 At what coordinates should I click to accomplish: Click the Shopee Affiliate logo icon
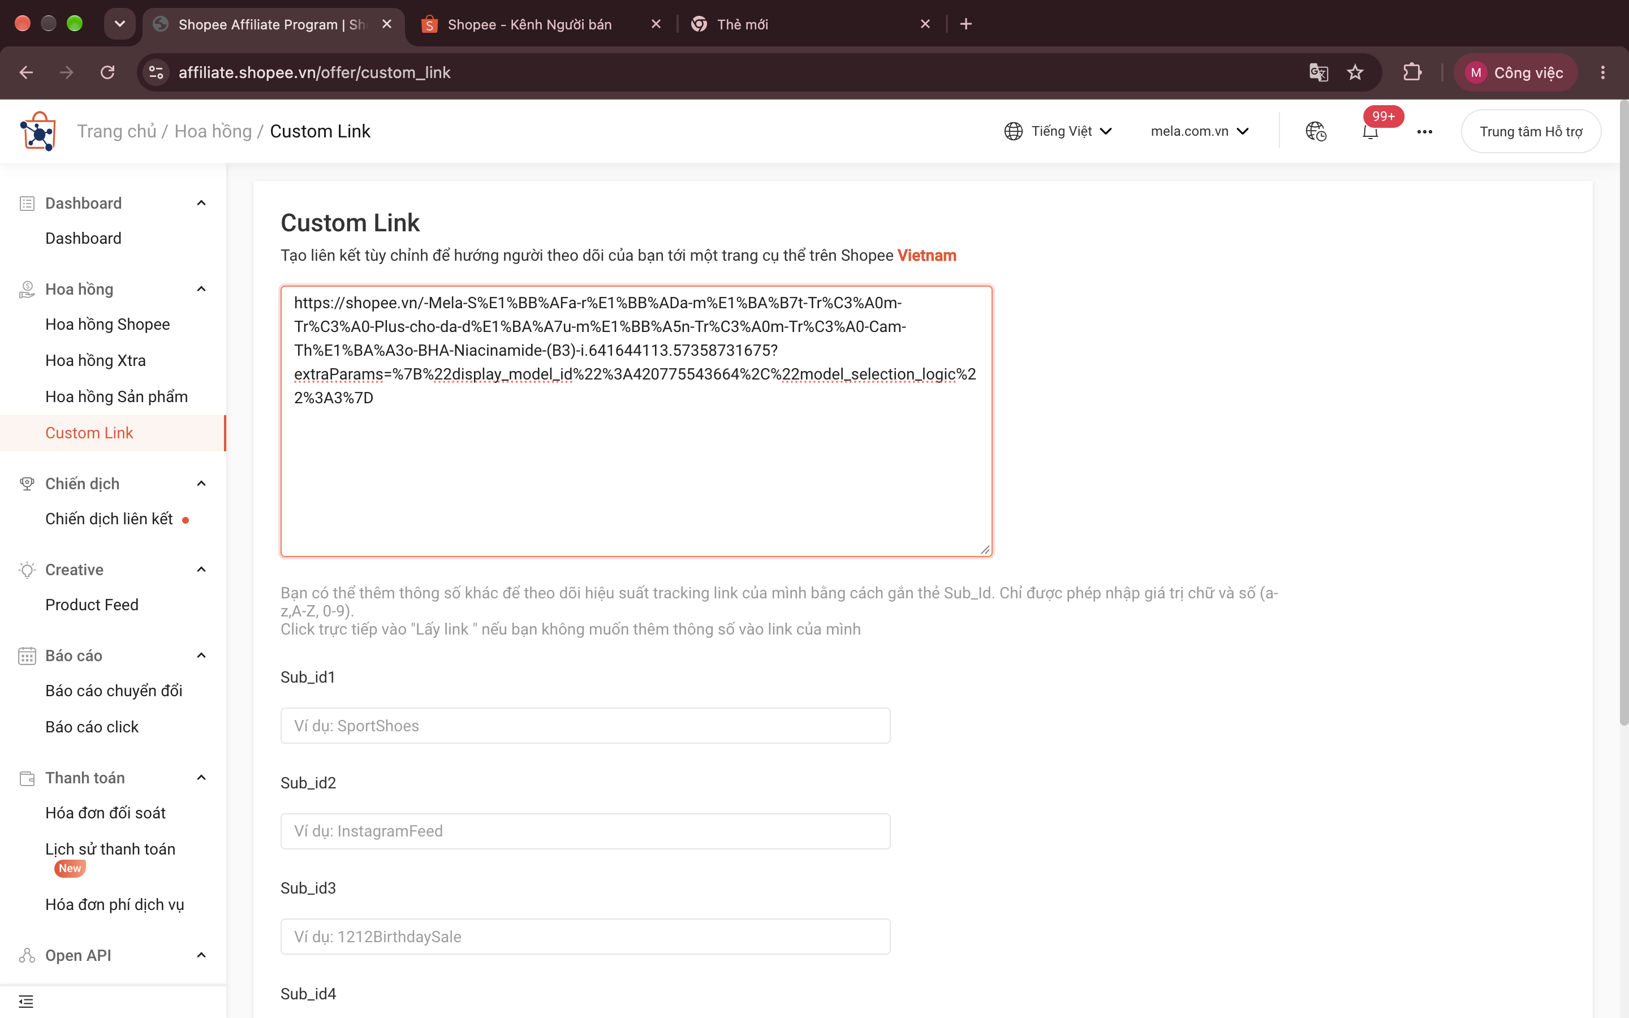click(38, 131)
